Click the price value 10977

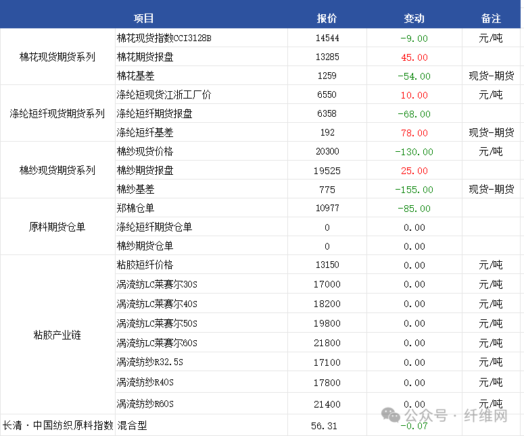tap(327, 208)
